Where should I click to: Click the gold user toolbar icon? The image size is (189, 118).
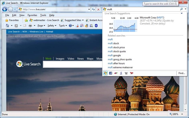pyautogui.click(x=87, y=26)
